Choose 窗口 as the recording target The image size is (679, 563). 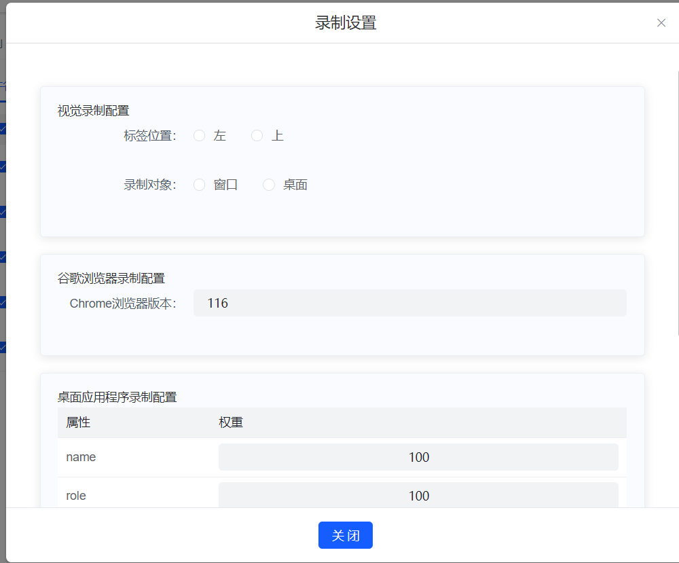[200, 185]
